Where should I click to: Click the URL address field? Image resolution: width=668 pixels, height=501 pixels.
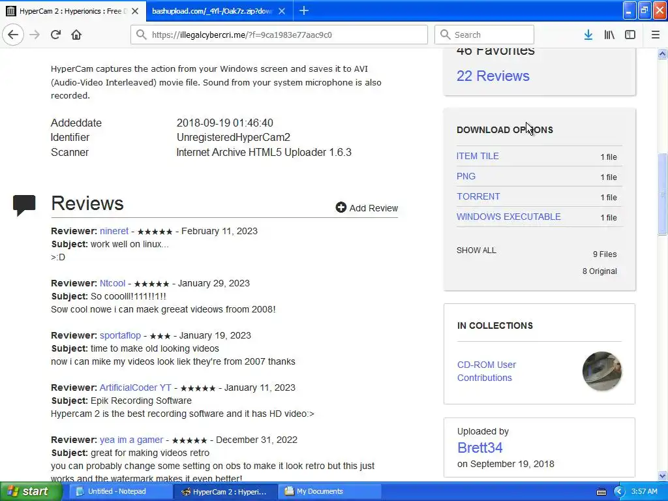[x=279, y=35]
